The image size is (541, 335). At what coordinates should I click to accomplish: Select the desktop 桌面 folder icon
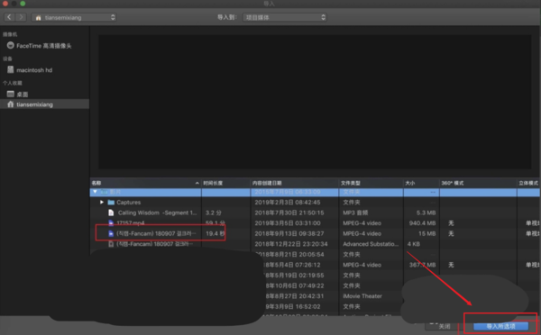click(x=11, y=94)
